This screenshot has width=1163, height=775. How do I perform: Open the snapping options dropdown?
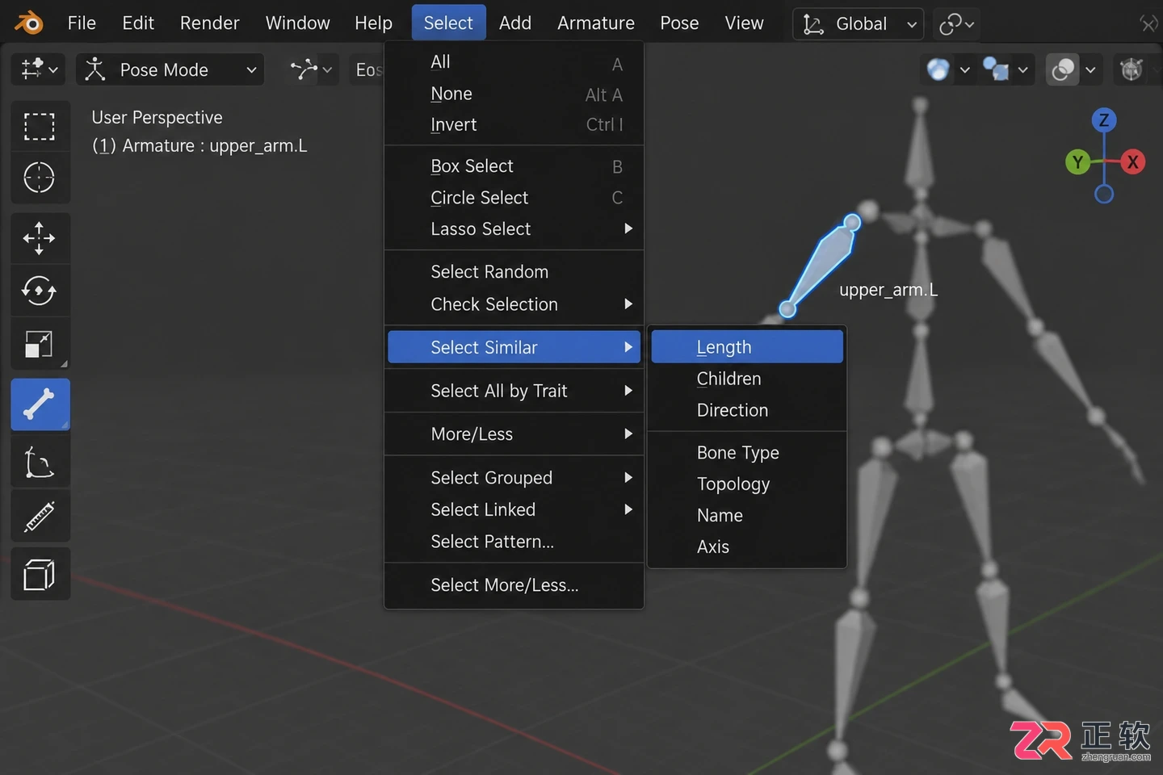[956, 24]
